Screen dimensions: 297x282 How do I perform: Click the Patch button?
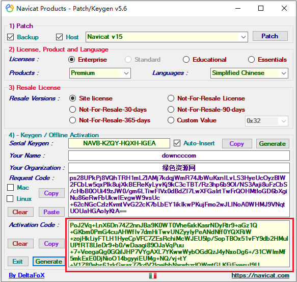coord(270,36)
